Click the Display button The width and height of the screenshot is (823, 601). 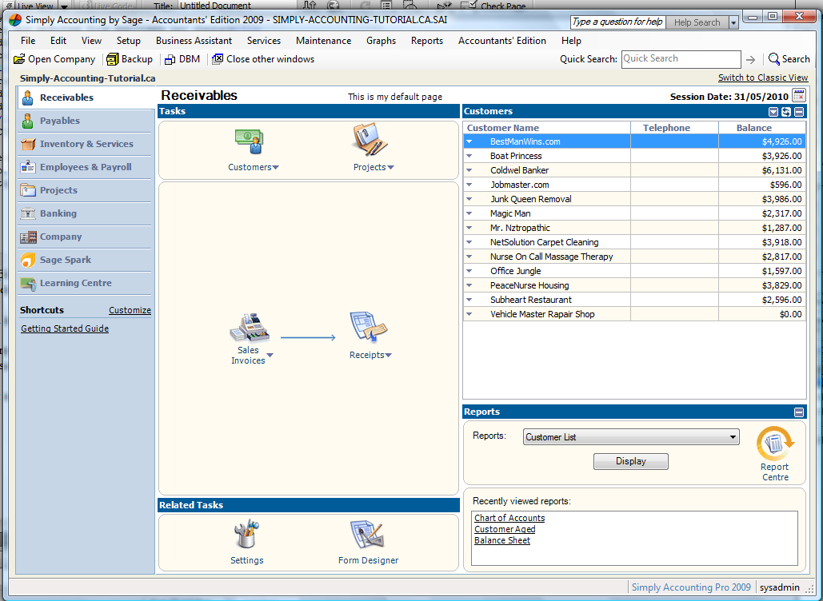pyautogui.click(x=631, y=461)
